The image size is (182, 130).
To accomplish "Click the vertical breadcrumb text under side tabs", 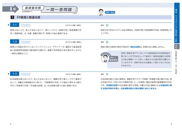I will click(x=176, y=62).
